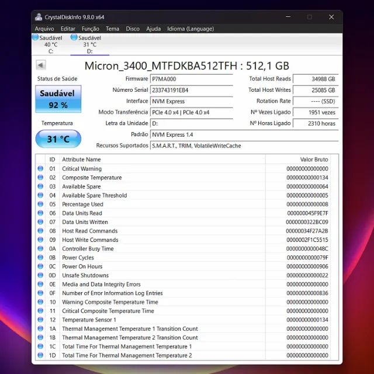Open the Disco menu
Screen dimensions: 374x374
[133, 29]
